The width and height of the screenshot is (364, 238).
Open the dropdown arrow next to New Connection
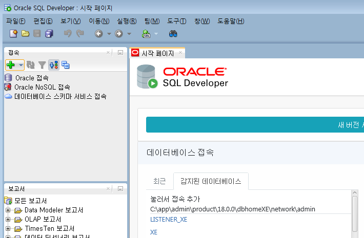click(x=21, y=65)
